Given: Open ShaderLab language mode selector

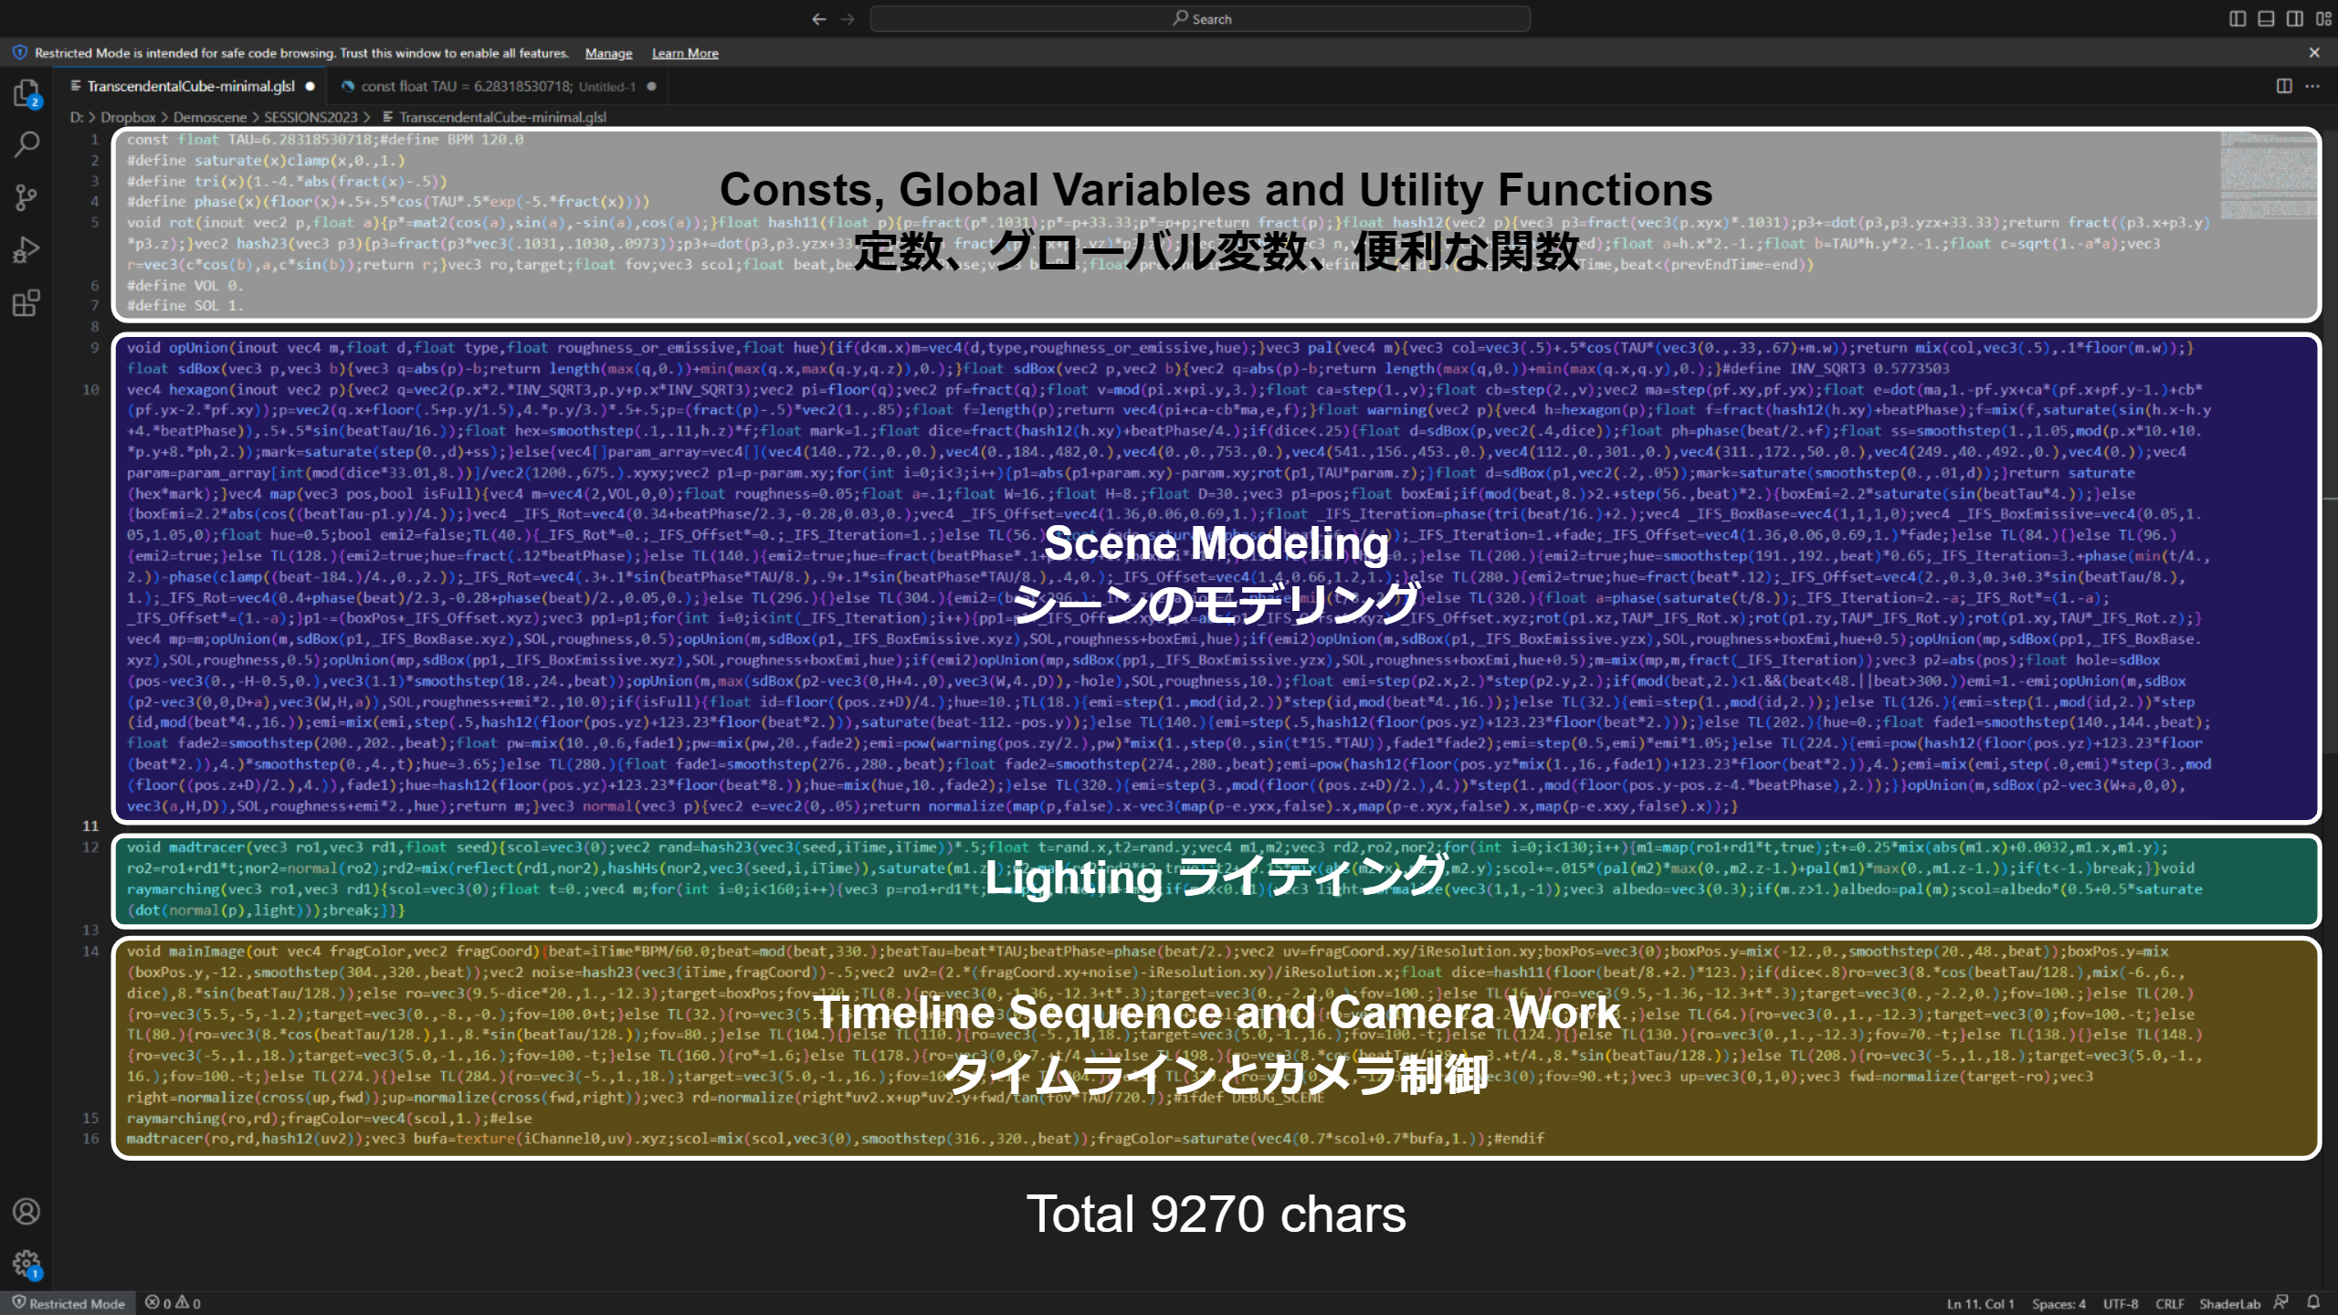Looking at the screenshot, I should (x=2229, y=1303).
